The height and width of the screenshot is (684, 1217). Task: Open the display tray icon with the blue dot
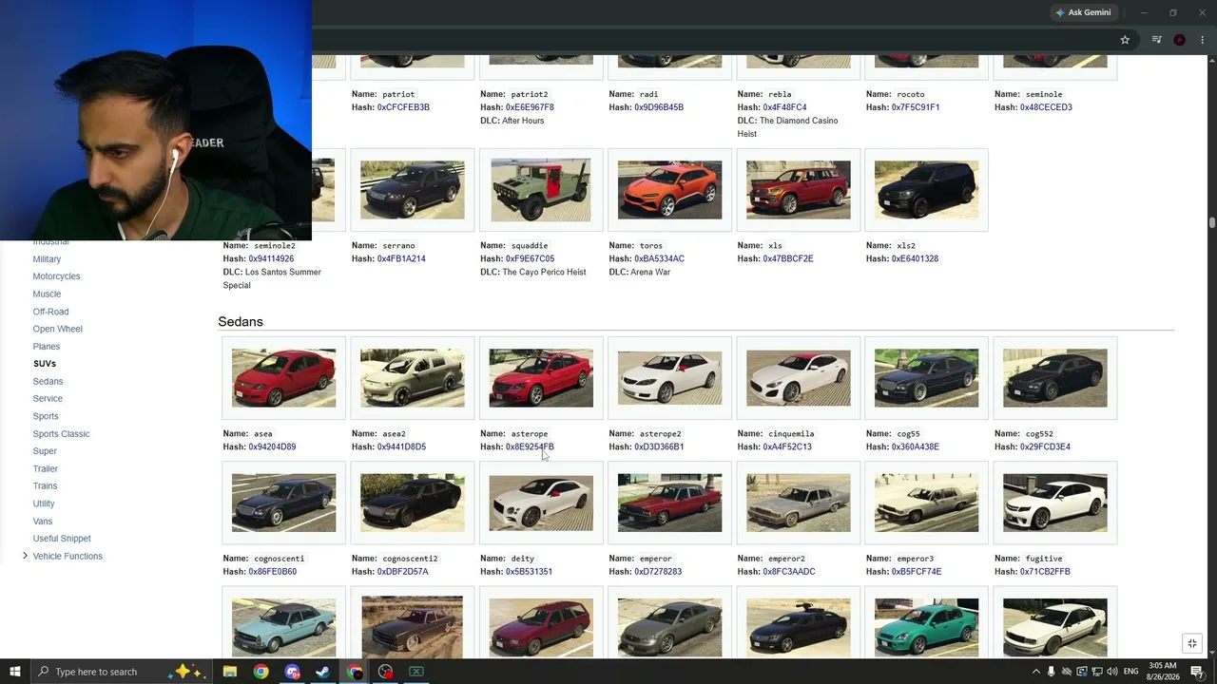point(1082,672)
